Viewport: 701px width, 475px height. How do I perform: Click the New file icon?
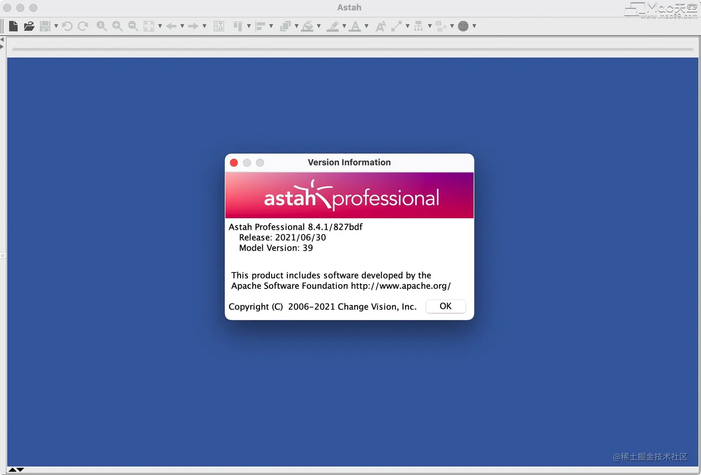click(13, 26)
